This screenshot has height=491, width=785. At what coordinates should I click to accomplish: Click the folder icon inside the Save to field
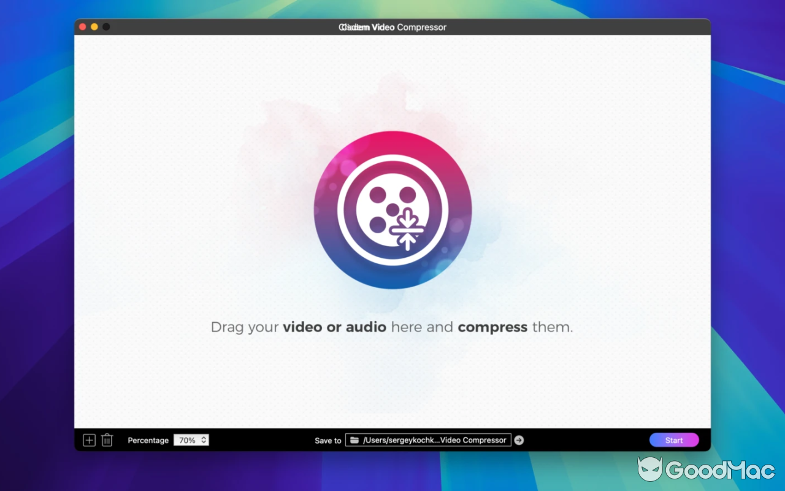tap(354, 439)
